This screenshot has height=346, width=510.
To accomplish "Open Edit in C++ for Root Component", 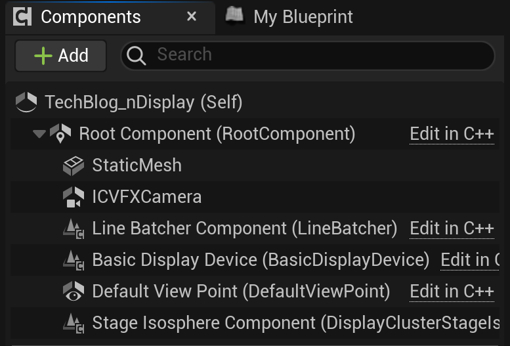I will 452,134.
